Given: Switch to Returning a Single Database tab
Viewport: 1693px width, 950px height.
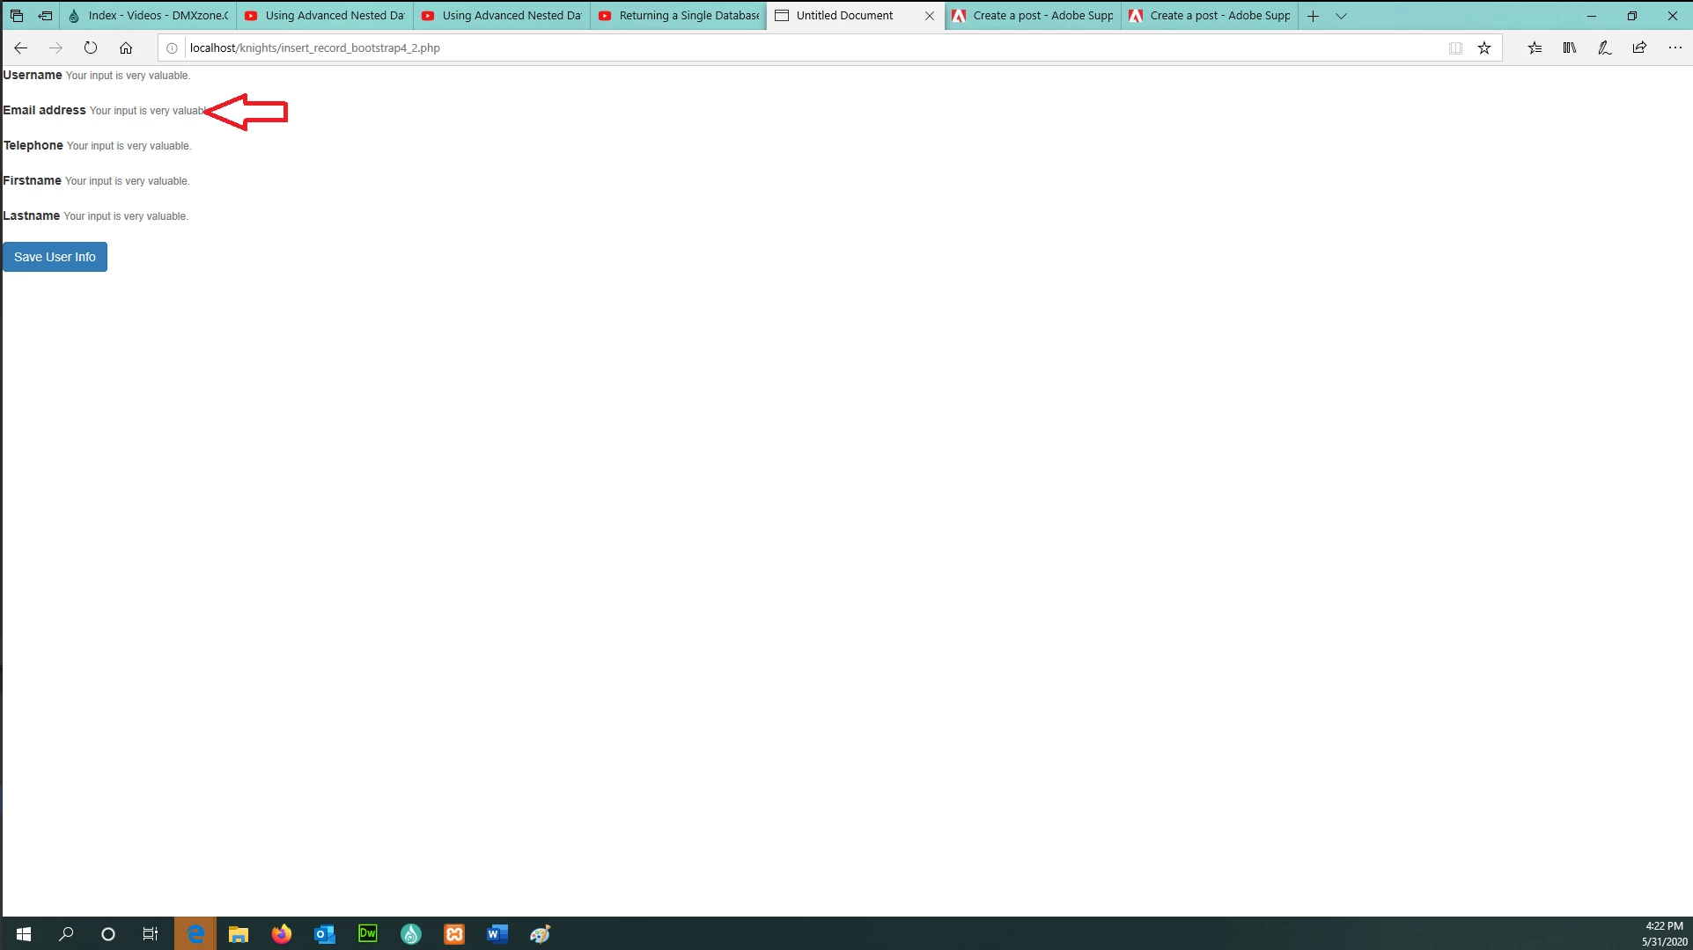Looking at the screenshot, I should tap(678, 16).
